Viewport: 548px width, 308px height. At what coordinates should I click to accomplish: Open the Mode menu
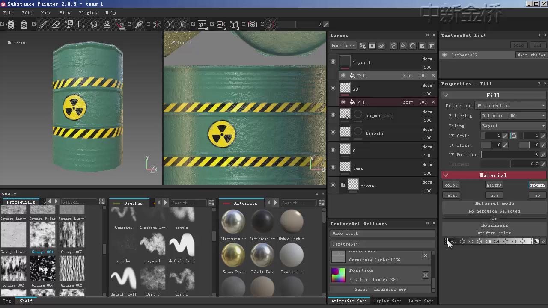(x=46, y=13)
